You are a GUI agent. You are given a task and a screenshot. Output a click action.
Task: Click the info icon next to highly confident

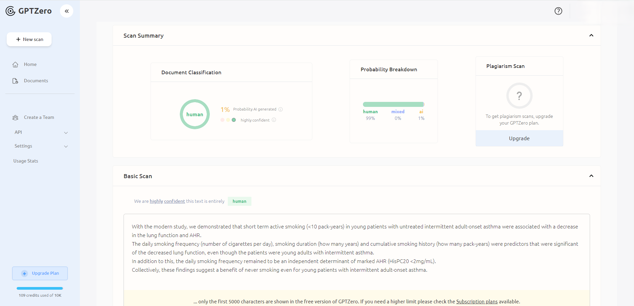point(274,120)
